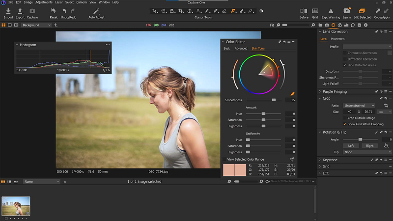Screen dimensions: 393x221
Task: Enable the Exp. Warning icon
Action: click(x=331, y=11)
